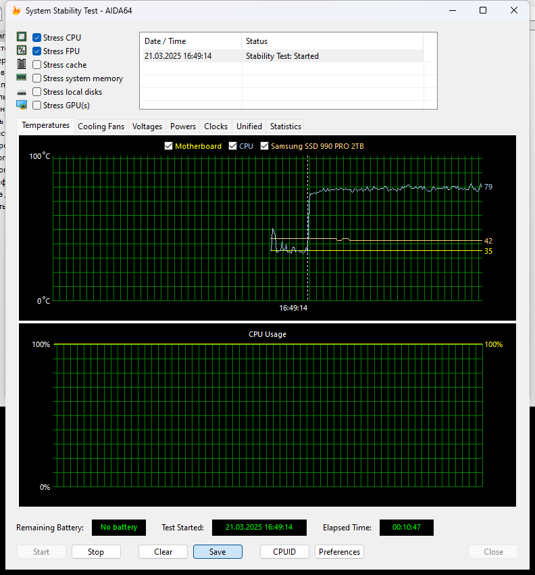The image size is (535, 575).
Task: Close the System Stability Test window
Action: tap(514, 10)
